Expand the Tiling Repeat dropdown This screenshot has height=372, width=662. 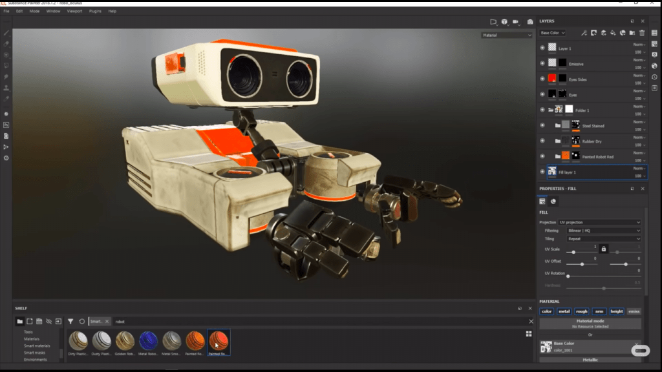coord(603,238)
